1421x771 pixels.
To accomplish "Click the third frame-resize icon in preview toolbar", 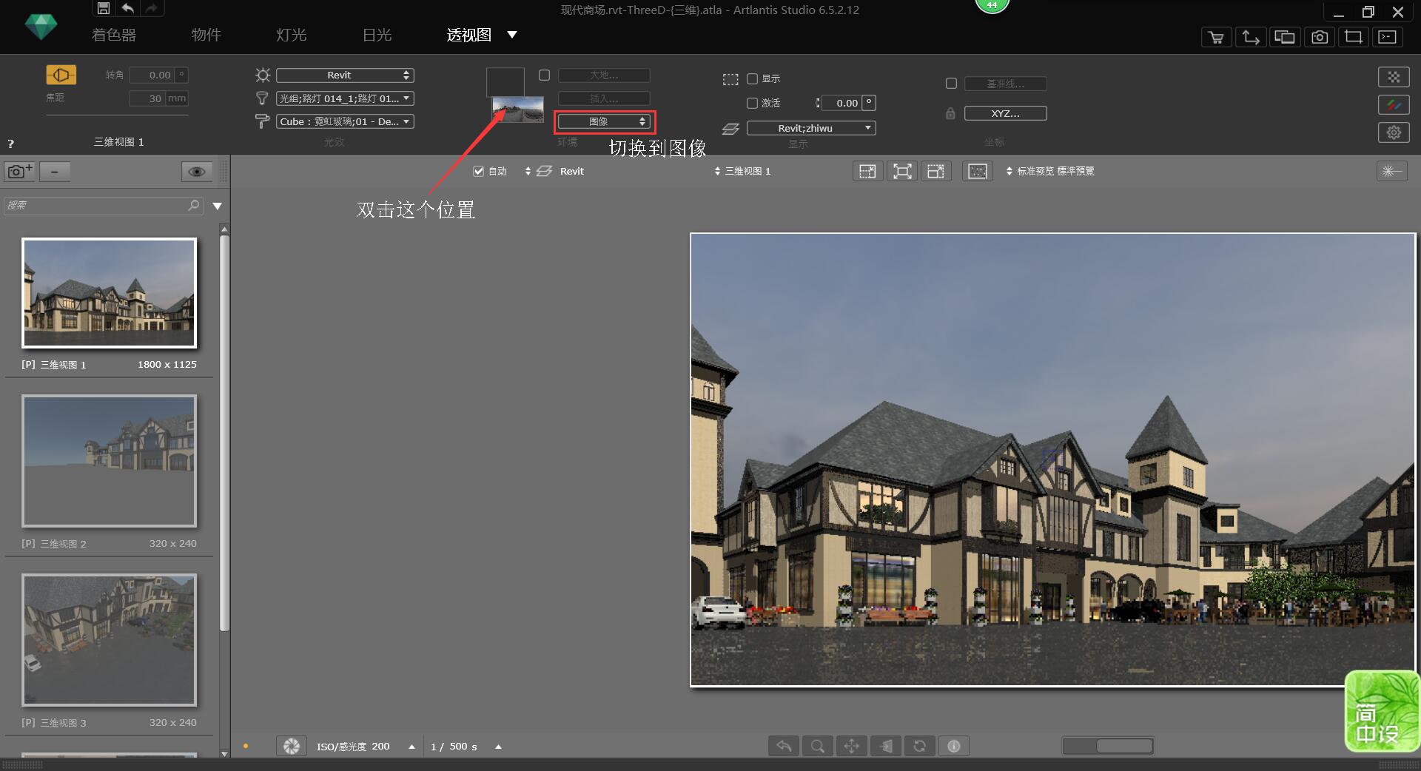I will [x=936, y=172].
